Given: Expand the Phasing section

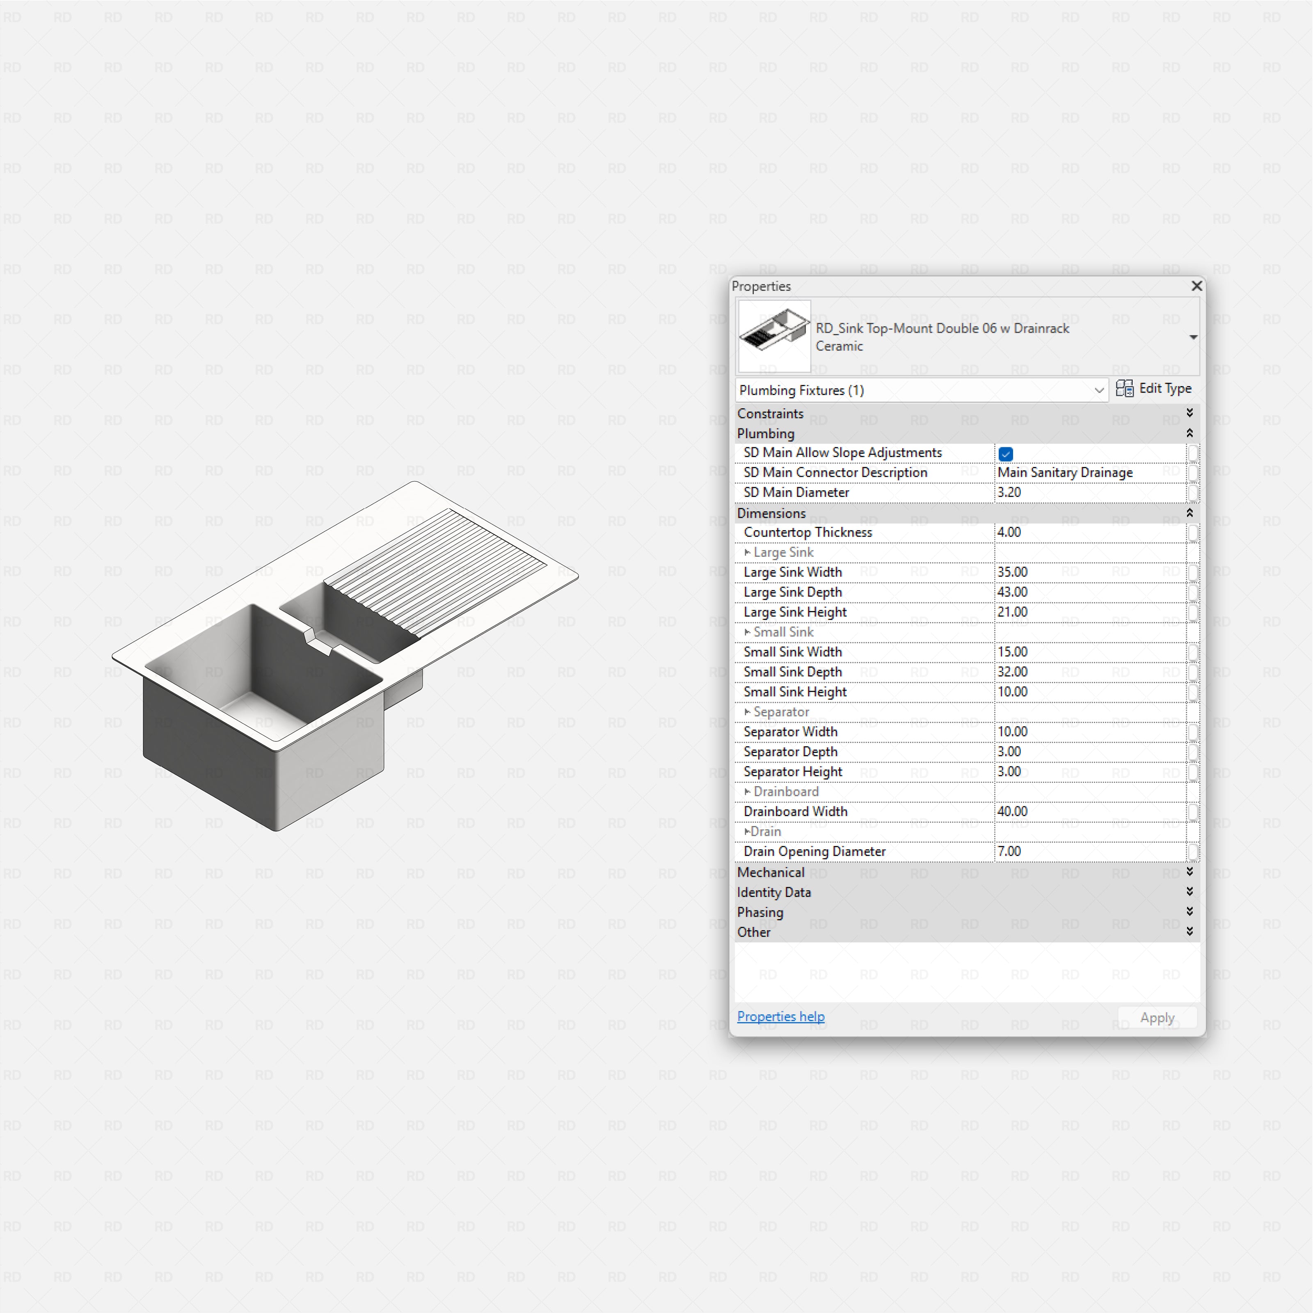Looking at the screenshot, I should coord(1190,912).
